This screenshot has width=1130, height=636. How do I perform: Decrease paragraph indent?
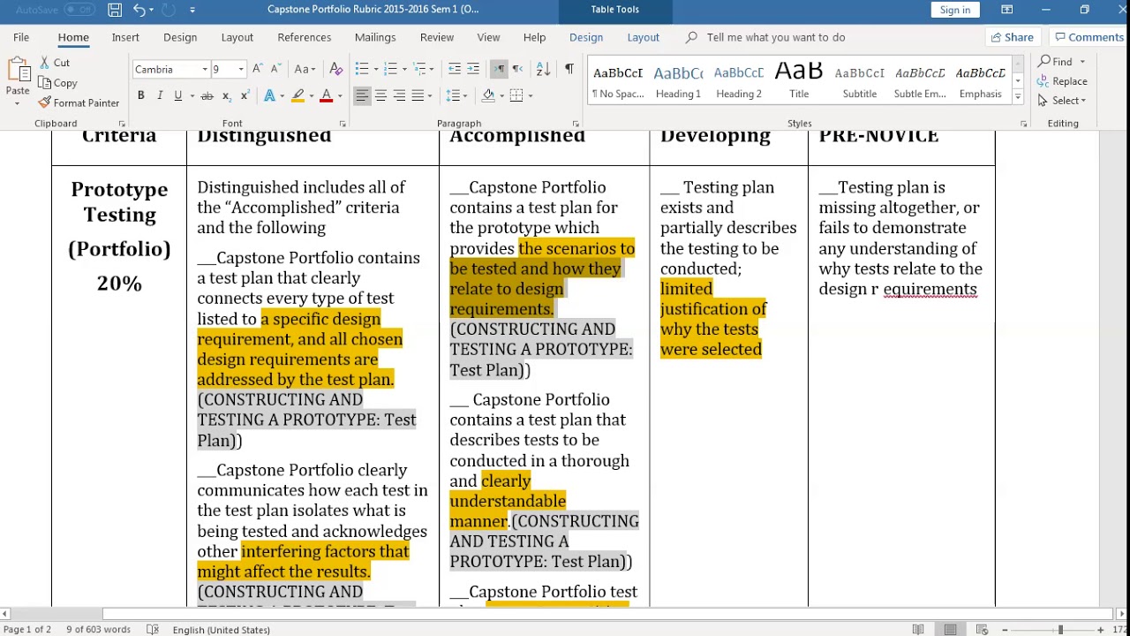coord(454,69)
